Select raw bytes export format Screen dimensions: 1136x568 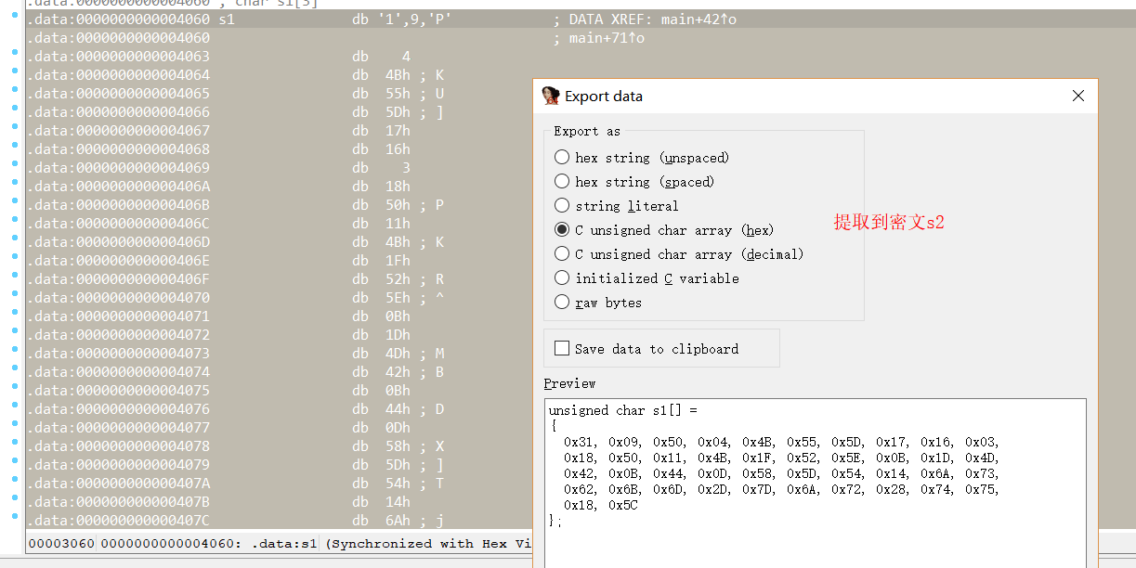tap(562, 303)
